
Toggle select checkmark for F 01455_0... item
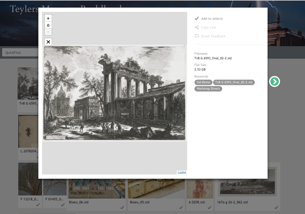pyautogui.click(x=63, y=205)
